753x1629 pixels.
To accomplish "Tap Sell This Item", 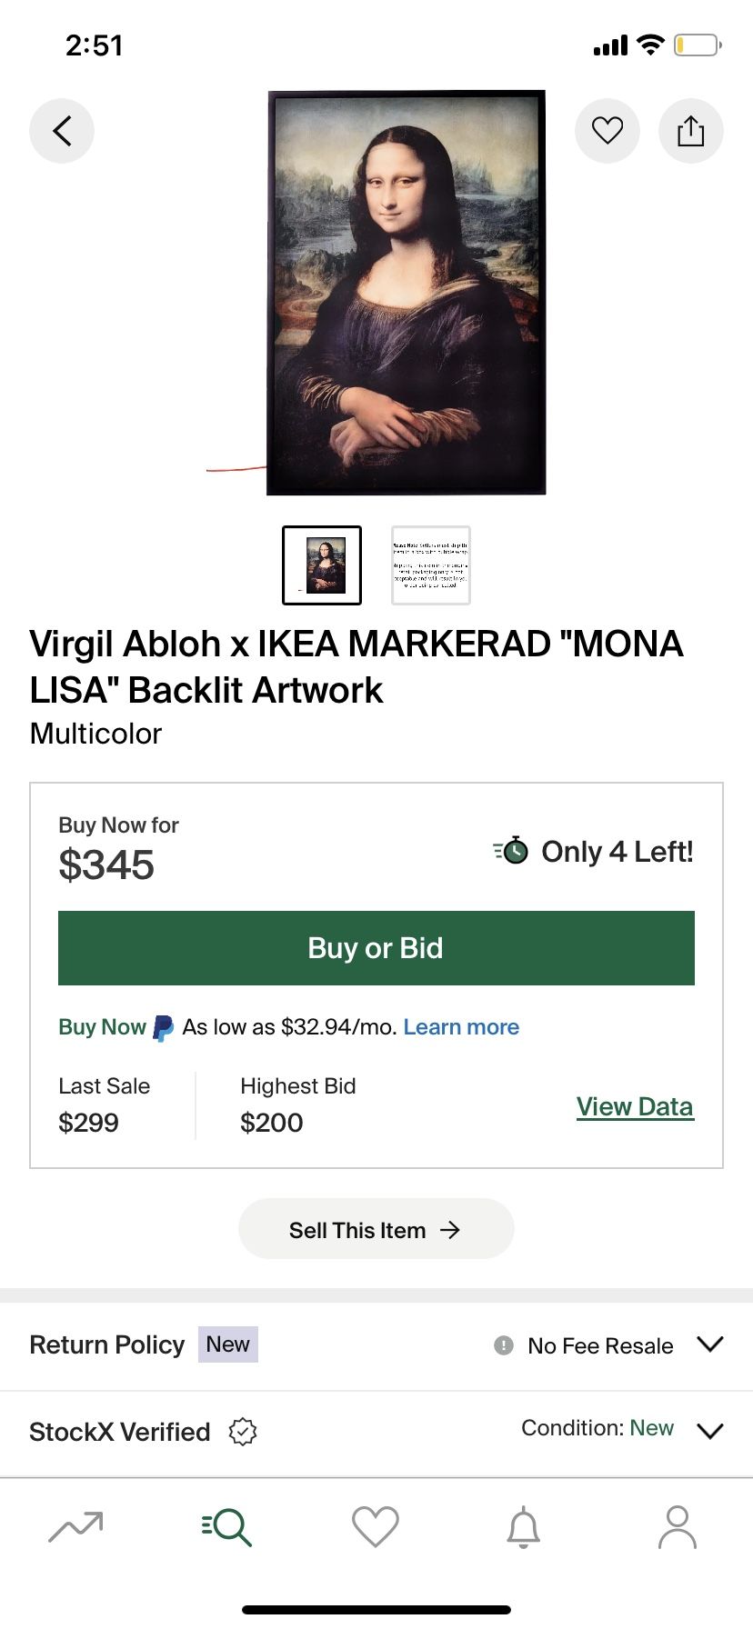I will pos(376,1229).
